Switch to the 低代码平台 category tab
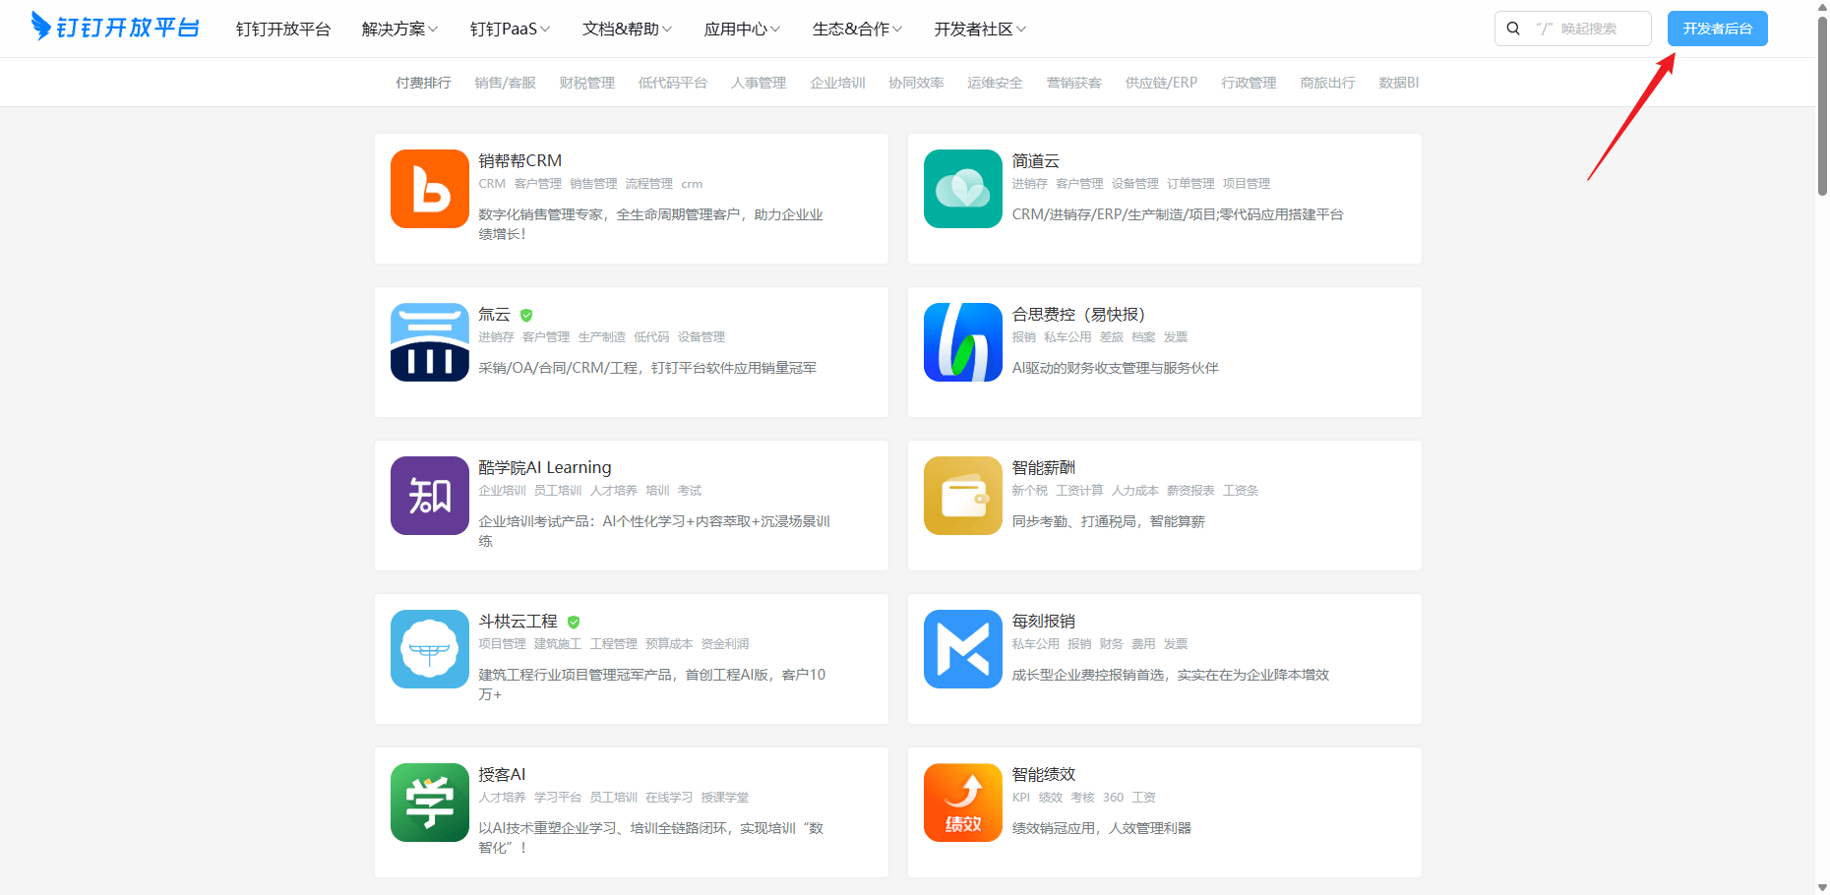Viewport: 1830px width, 895px height. tap(673, 83)
